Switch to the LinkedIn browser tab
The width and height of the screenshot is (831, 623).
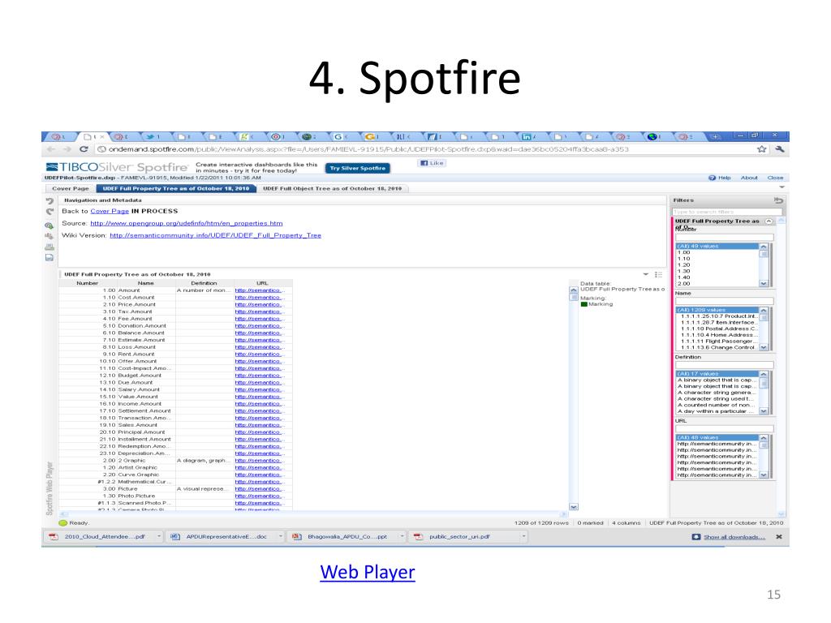coord(527,136)
